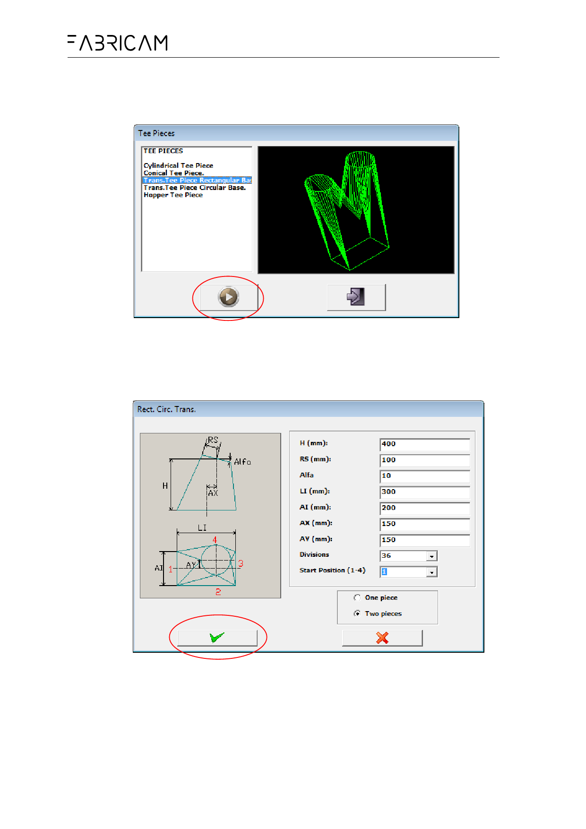
Task: Select Trans.Tee Piece Rectangular Base entry
Action: click(197, 180)
